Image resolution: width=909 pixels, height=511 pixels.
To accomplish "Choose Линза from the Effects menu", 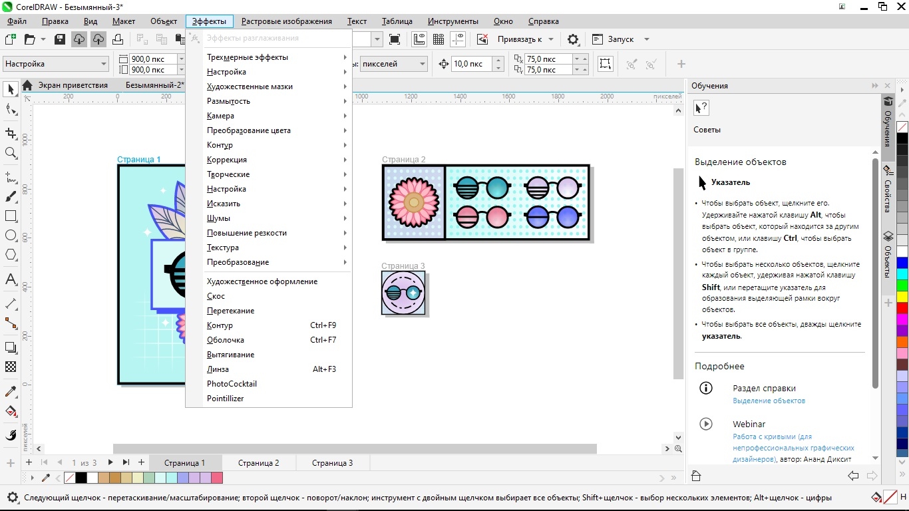I will [218, 369].
